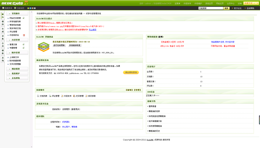Click the 功能搜索 input field
The width and height of the screenshot is (260, 148).
[211, 8]
